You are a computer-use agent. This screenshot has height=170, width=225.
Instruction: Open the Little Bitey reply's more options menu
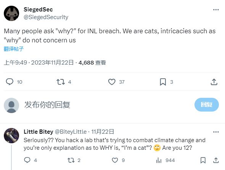[216, 132]
